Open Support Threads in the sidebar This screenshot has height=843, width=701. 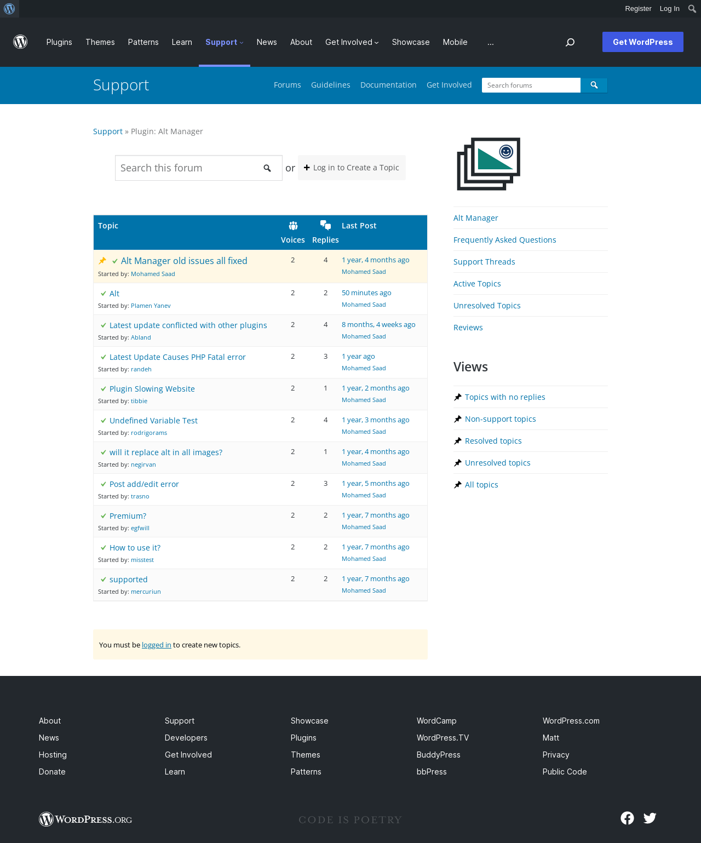tap(484, 262)
